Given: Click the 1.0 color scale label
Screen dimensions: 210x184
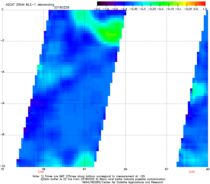Looking at the screenshot, I should [205, 9].
